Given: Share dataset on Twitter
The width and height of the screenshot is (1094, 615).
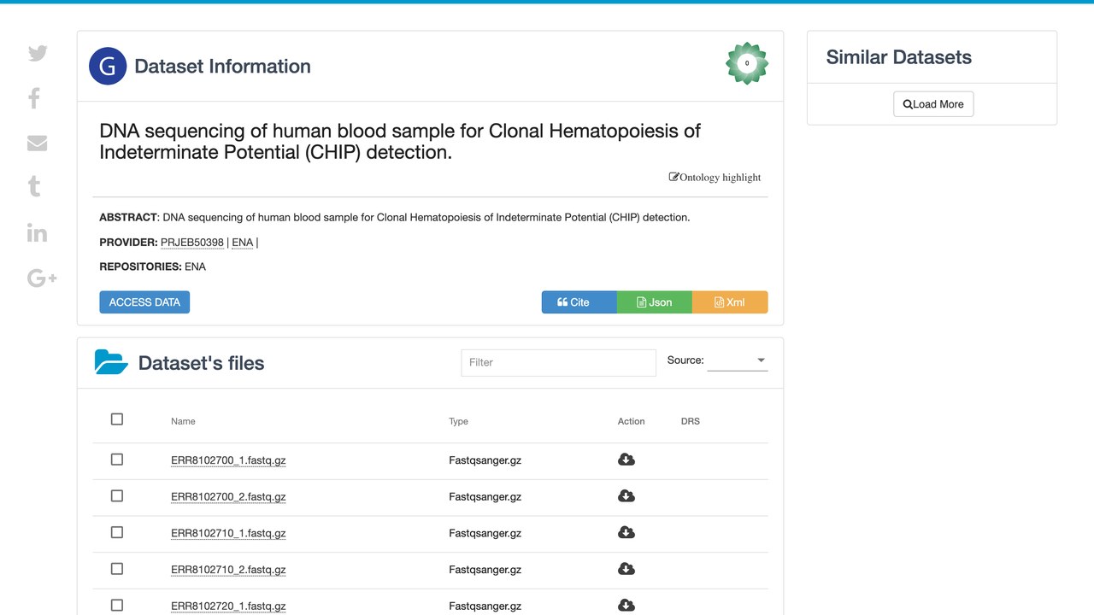Looking at the screenshot, I should click(38, 53).
